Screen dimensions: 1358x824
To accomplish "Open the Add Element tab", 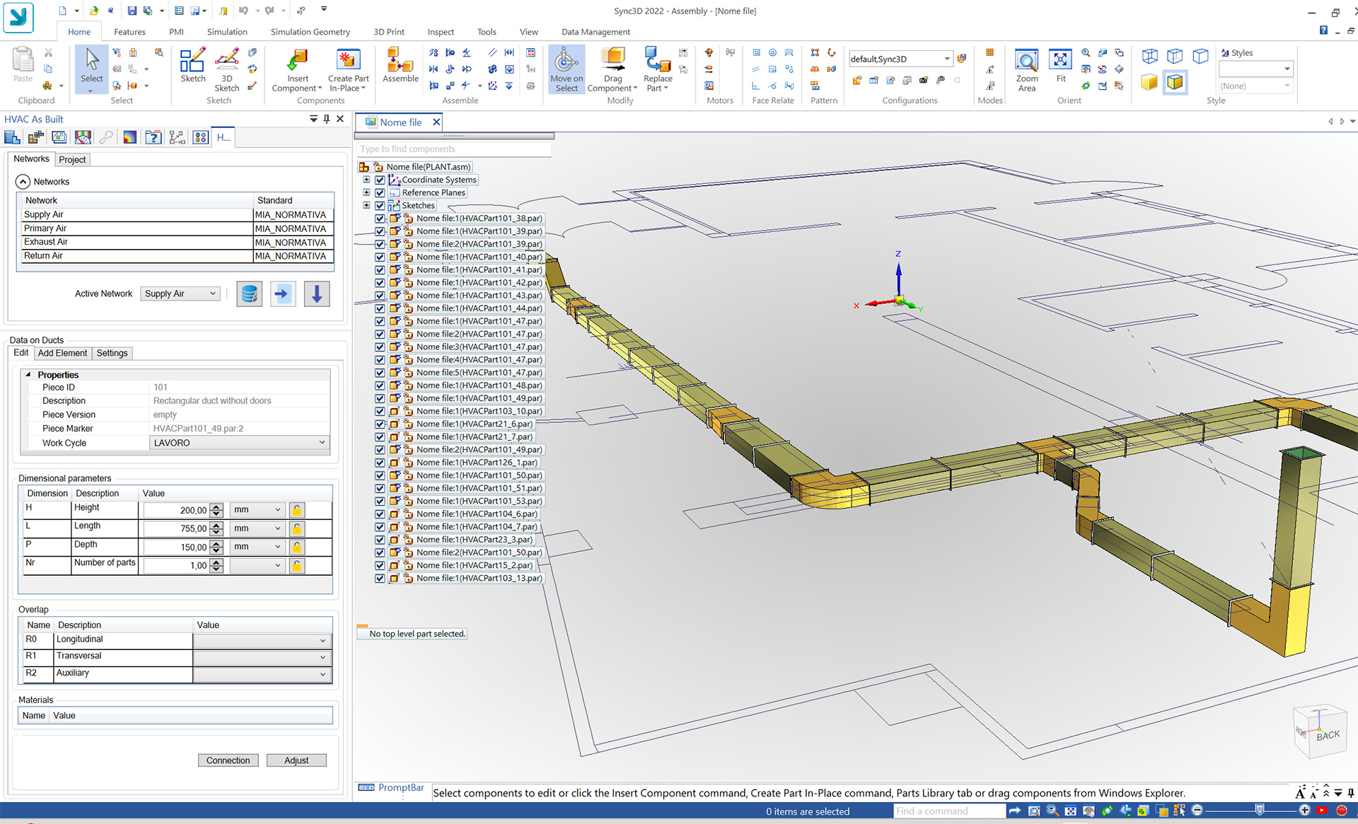I will 62,353.
